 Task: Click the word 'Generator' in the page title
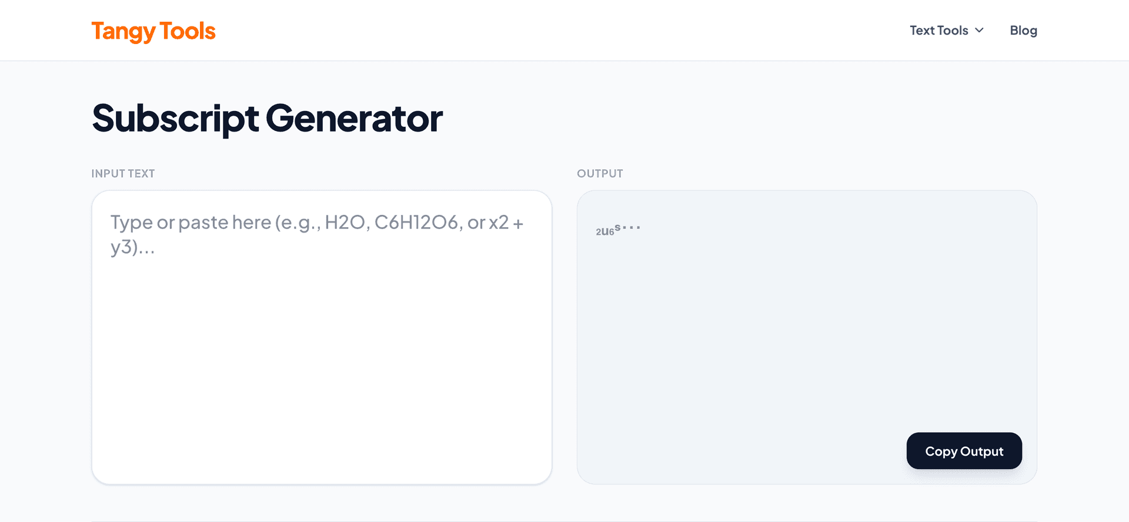pyautogui.click(x=354, y=118)
